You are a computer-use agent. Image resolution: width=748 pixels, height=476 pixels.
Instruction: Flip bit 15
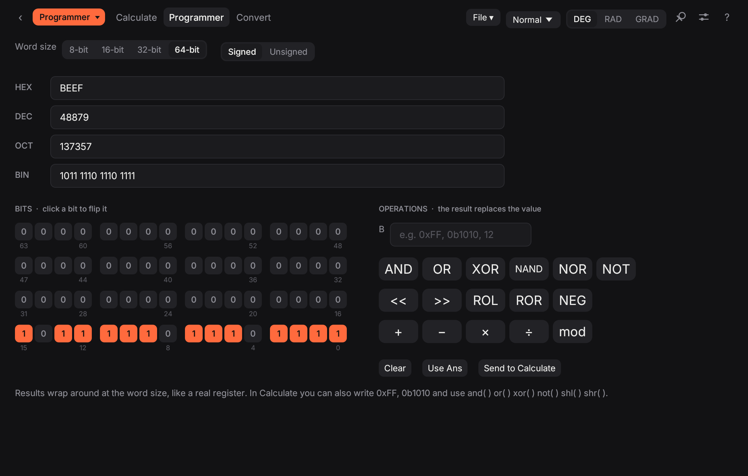pos(24,334)
